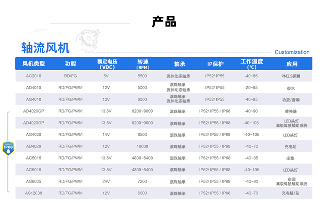Select the 转速 (RPM) column header
The width and height of the screenshot is (328, 203).
pyautogui.click(x=143, y=64)
